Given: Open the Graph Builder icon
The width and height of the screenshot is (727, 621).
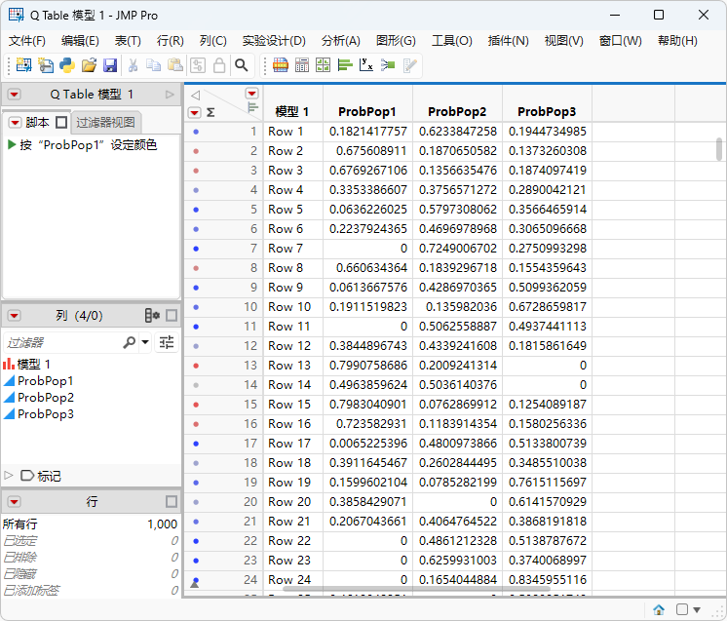Looking at the screenshot, I should [x=324, y=65].
